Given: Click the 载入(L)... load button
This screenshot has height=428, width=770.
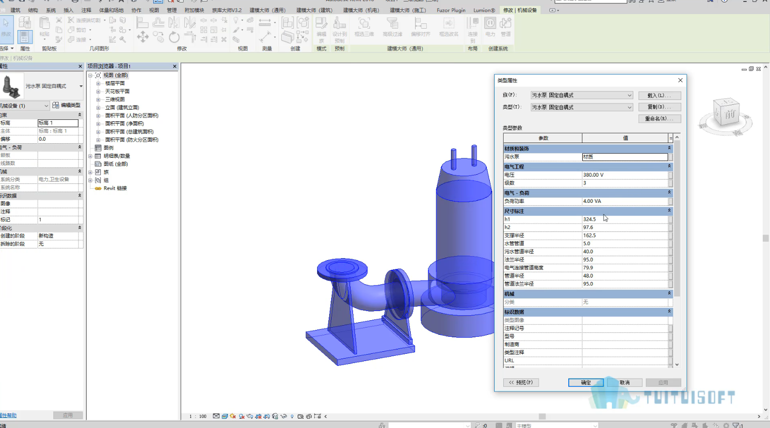Looking at the screenshot, I should pos(659,96).
